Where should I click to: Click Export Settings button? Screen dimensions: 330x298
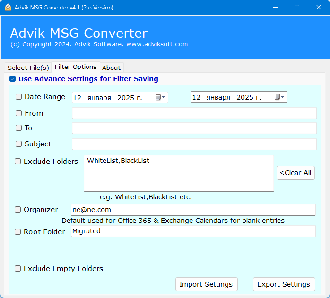point(284,284)
